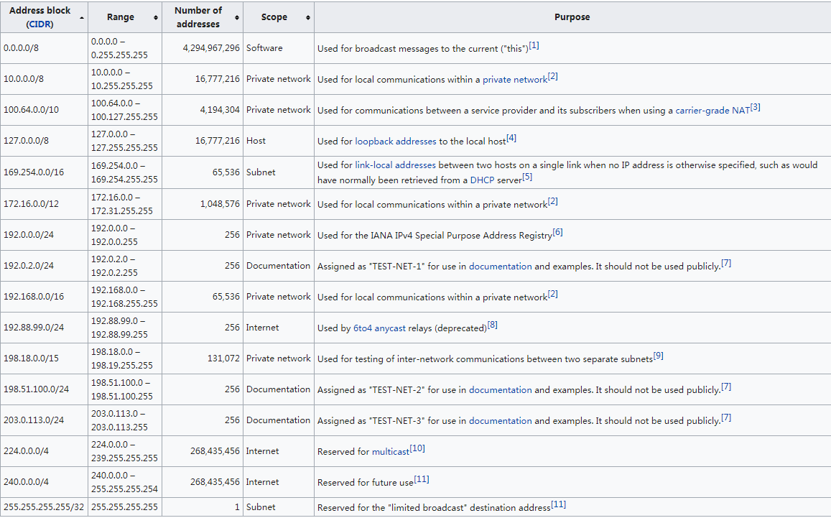Click the 4,294,967,296 addresses value
Image resolution: width=831 pixels, height=518 pixels.
[x=211, y=47]
